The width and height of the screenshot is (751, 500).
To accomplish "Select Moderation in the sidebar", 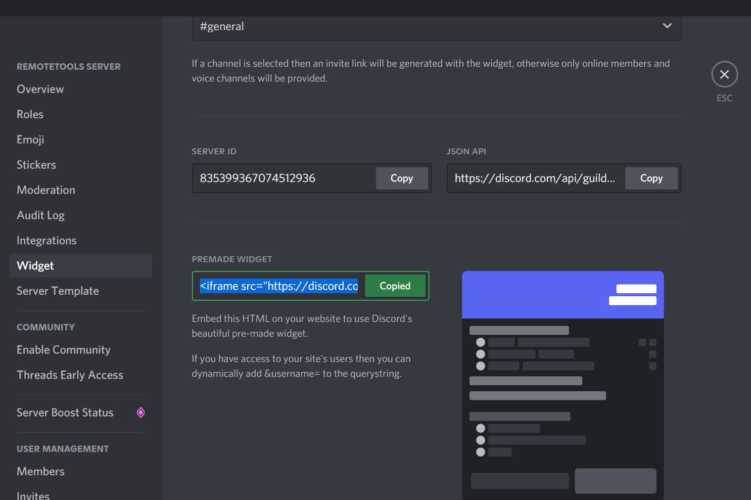I will point(80,190).
